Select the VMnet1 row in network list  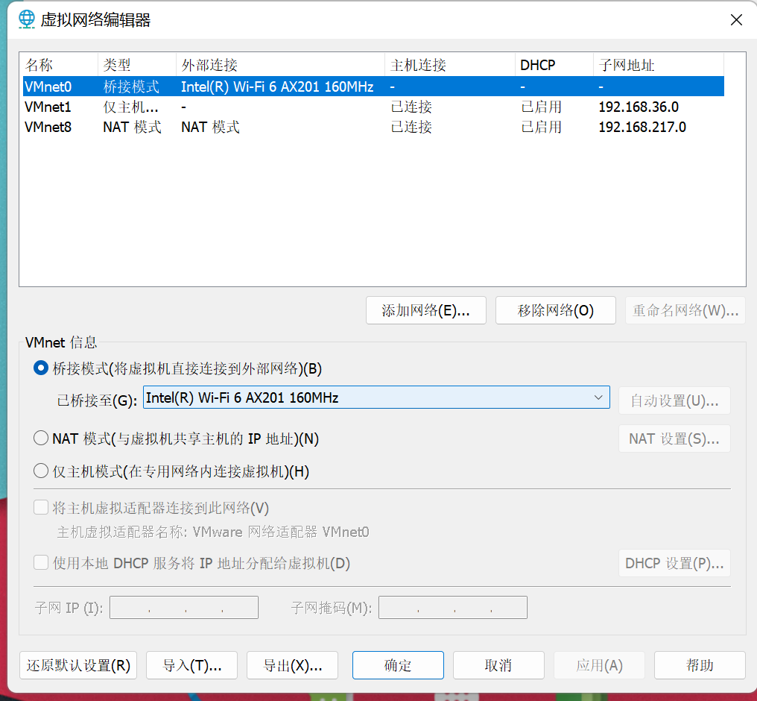(48, 107)
